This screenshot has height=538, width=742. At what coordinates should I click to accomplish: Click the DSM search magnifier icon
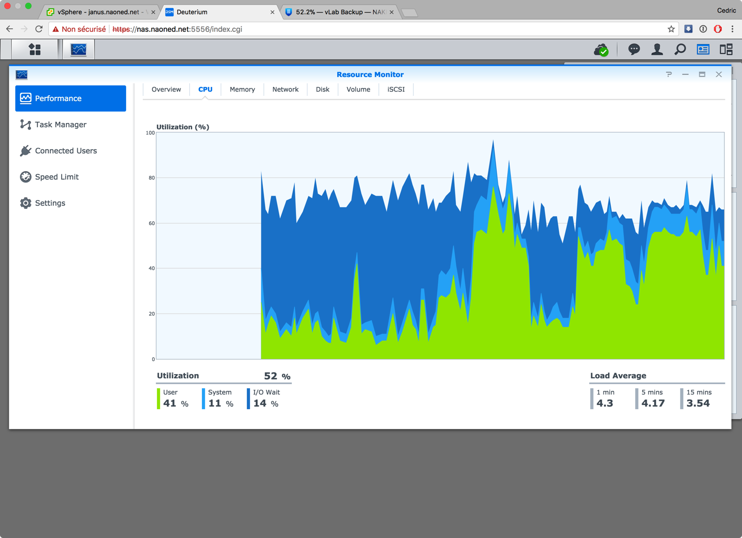(680, 49)
